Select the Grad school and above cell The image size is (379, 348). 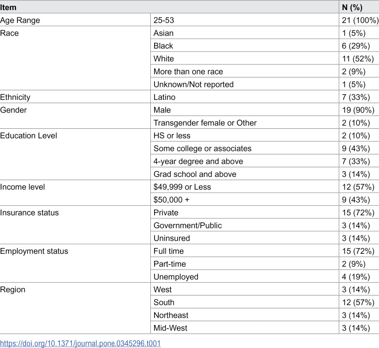(195, 174)
